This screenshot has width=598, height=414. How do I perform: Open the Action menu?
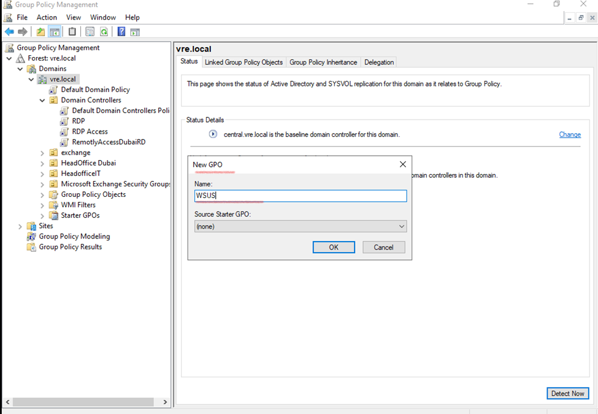click(47, 17)
